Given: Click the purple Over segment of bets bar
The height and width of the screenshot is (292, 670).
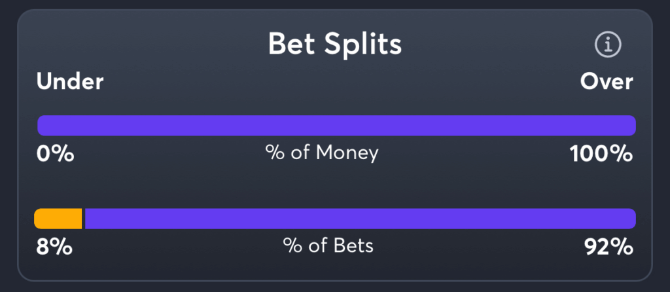Looking at the screenshot, I should click(361, 219).
